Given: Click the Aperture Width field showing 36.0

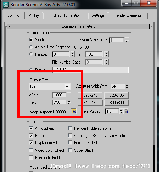Looking at the screenshot, I should (x=118, y=87).
